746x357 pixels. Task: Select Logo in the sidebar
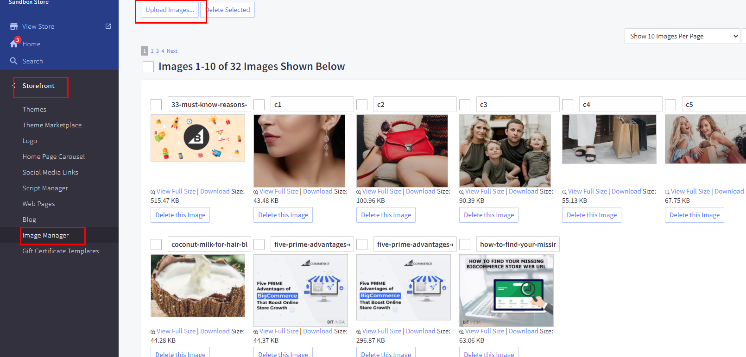click(30, 141)
